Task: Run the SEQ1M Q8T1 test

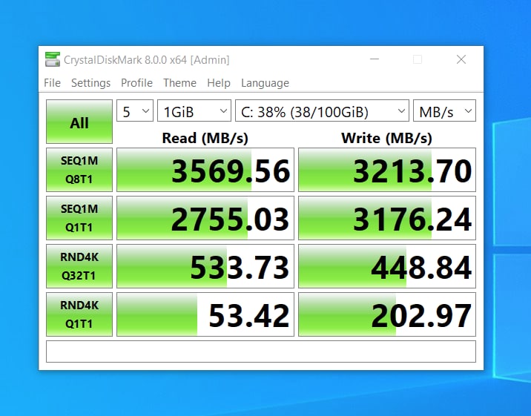Action: click(79, 170)
